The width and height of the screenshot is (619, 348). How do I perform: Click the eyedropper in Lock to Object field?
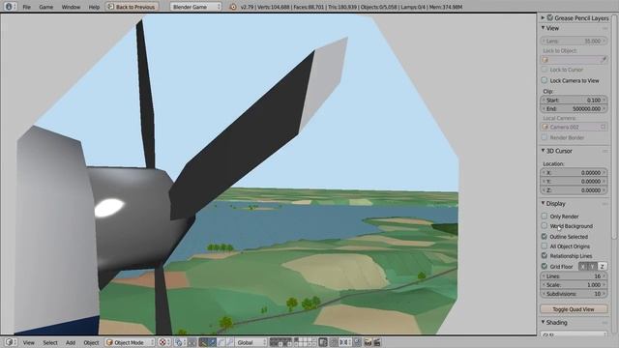click(604, 60)
